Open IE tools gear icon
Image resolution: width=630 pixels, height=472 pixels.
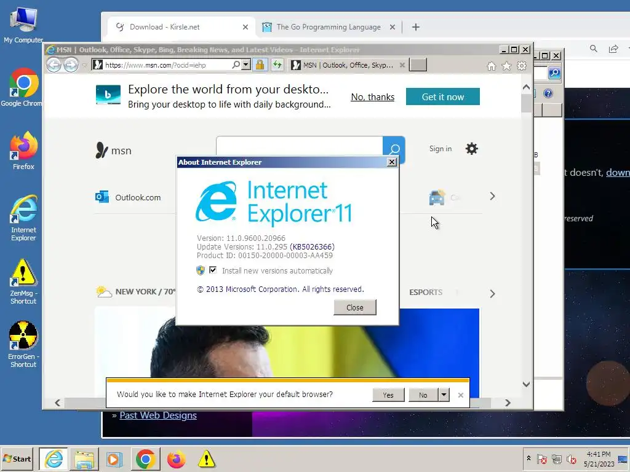[522, 66]
